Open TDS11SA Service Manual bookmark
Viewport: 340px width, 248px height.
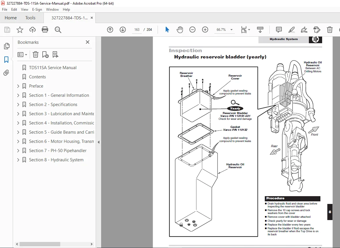pyautogui.click(x=53, y=68)
